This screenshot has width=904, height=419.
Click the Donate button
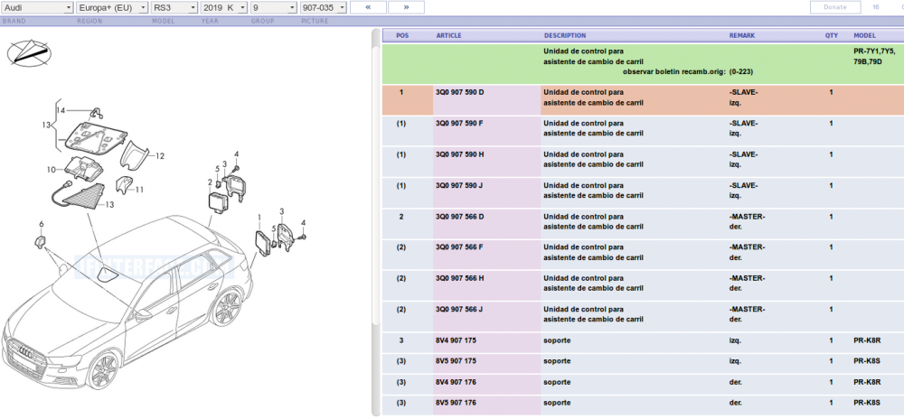point(834,7)
